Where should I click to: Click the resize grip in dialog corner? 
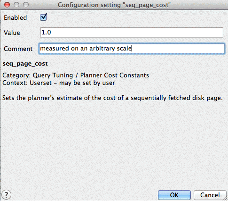pyautogui.click(x=225, y=198)
